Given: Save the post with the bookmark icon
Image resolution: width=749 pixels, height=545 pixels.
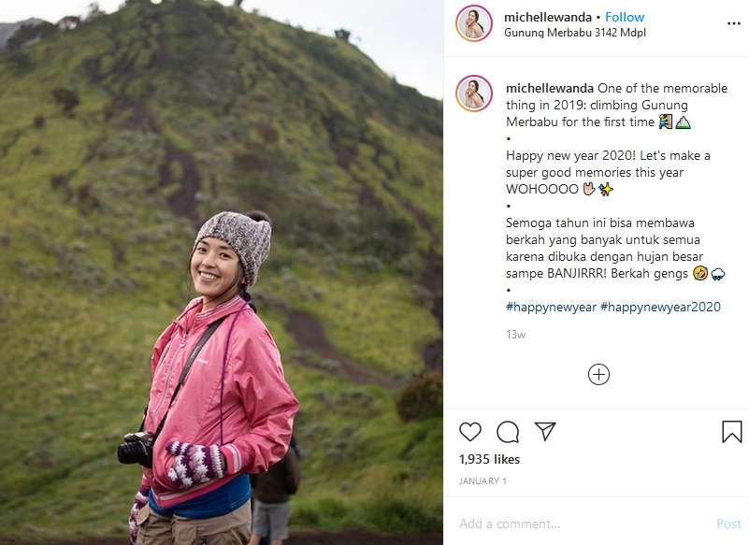Looking at the screenshot, I should pos(731,431).
